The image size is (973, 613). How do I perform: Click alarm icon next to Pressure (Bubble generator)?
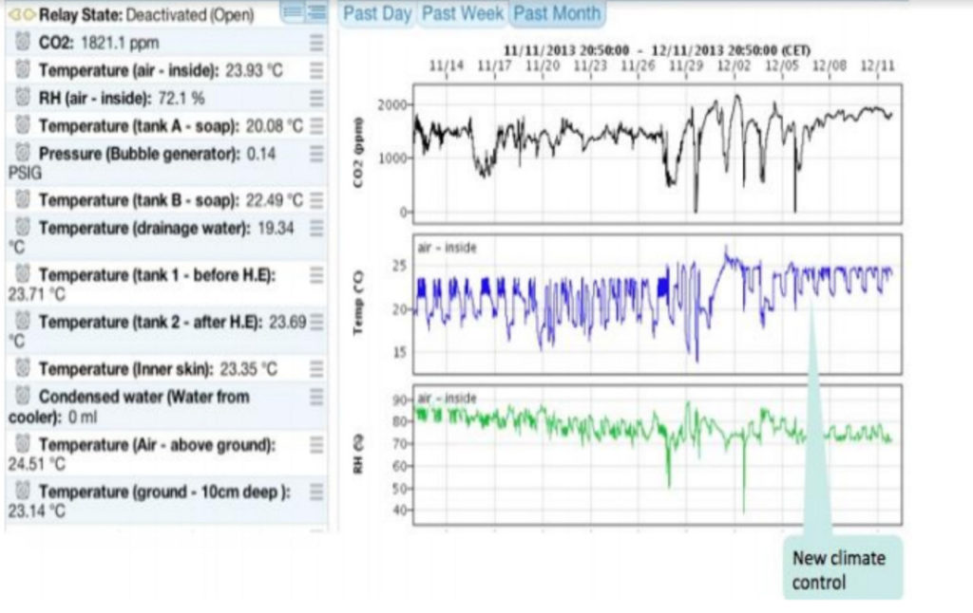pyautogui.click(x=23, y=153)
